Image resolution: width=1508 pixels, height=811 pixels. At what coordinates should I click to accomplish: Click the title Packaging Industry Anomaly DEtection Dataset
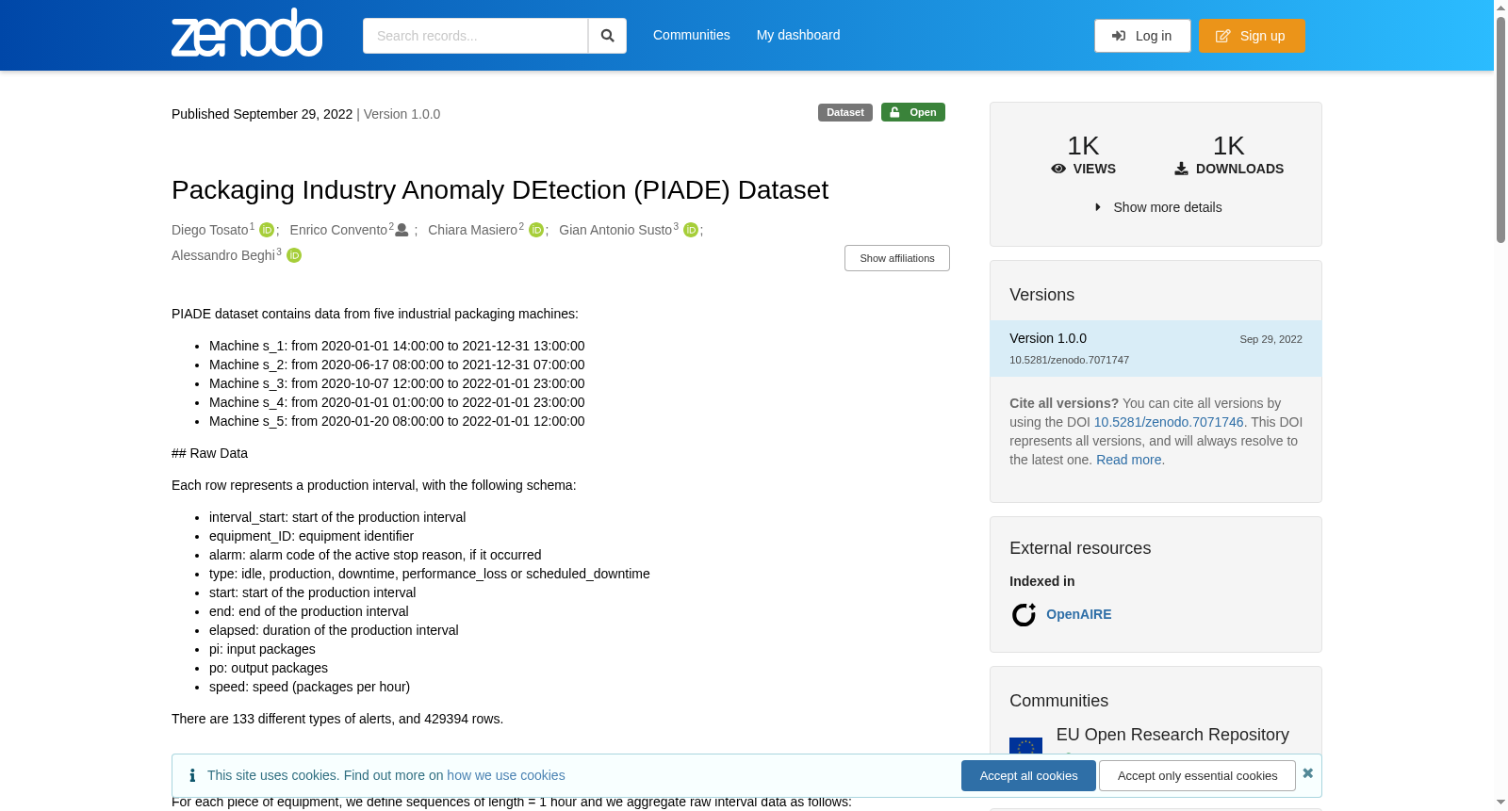tap(500, 190)
